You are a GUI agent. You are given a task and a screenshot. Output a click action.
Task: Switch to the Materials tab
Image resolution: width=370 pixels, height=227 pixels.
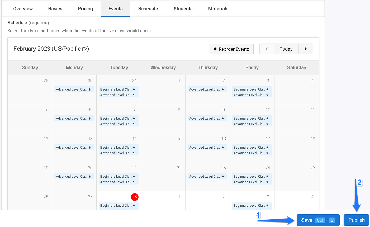pyautogui.click(x=218, y=9)
